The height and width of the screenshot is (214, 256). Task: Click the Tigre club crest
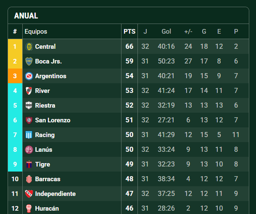29,164
